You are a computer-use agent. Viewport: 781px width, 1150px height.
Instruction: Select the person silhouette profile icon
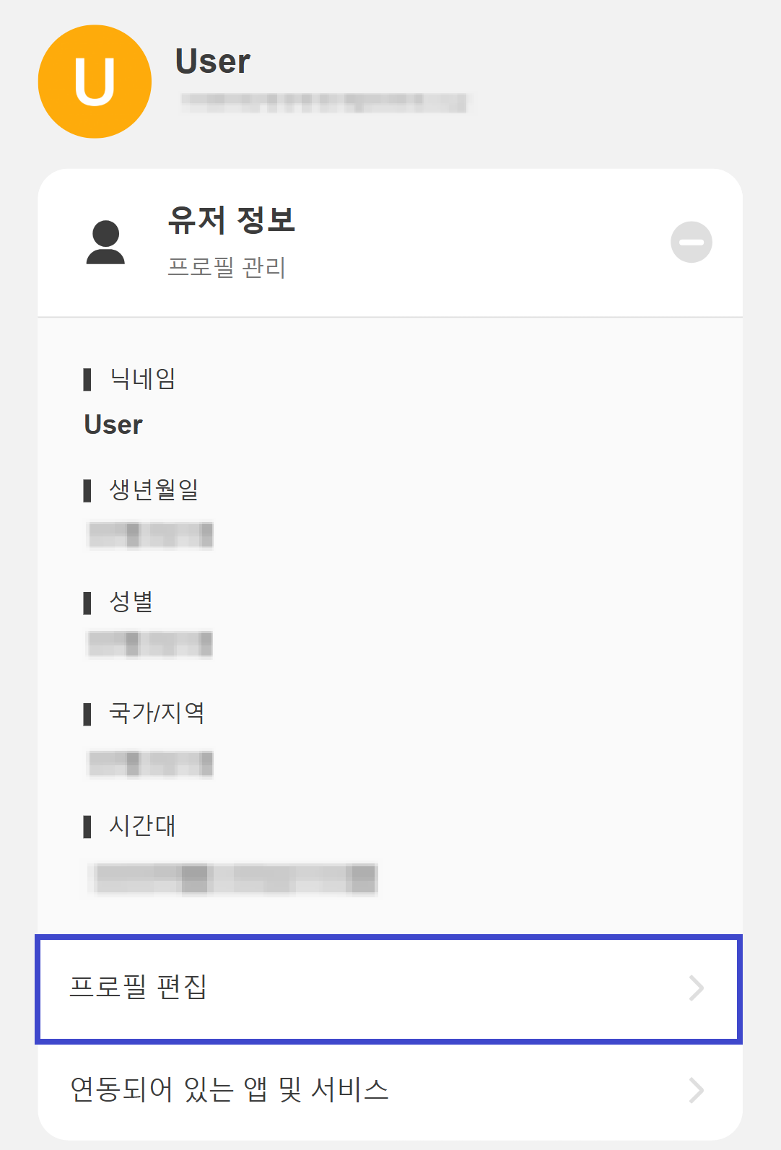coord(105,245)
